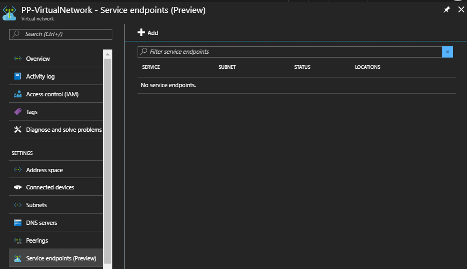Sort by the LOCATIONS column header
Image resolution: width=467 pixels, height=269 pixels.
coord(368,67)
